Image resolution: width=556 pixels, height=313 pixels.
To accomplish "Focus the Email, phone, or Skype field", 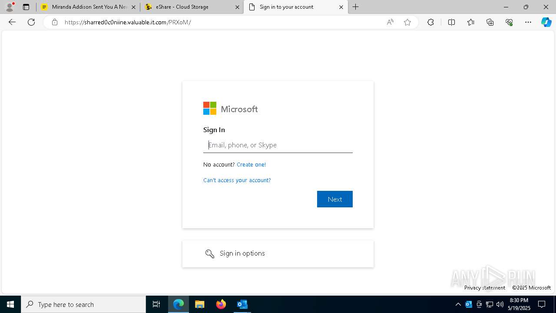I will [x=278, y=145].
